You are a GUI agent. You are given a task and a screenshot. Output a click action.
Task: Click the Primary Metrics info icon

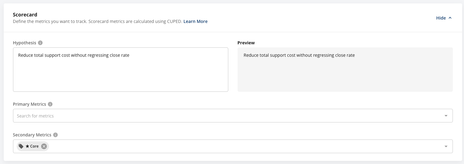pyautogui.click(x=50, y=104)
